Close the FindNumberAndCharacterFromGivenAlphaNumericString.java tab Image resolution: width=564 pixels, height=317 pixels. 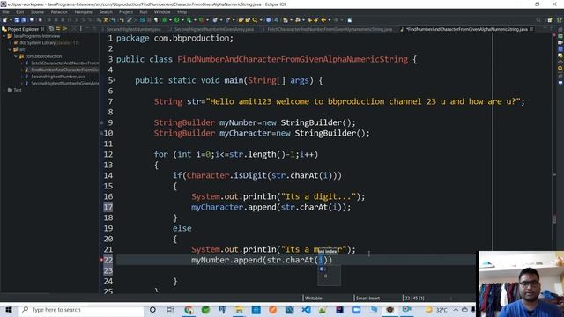coord(531,29)
